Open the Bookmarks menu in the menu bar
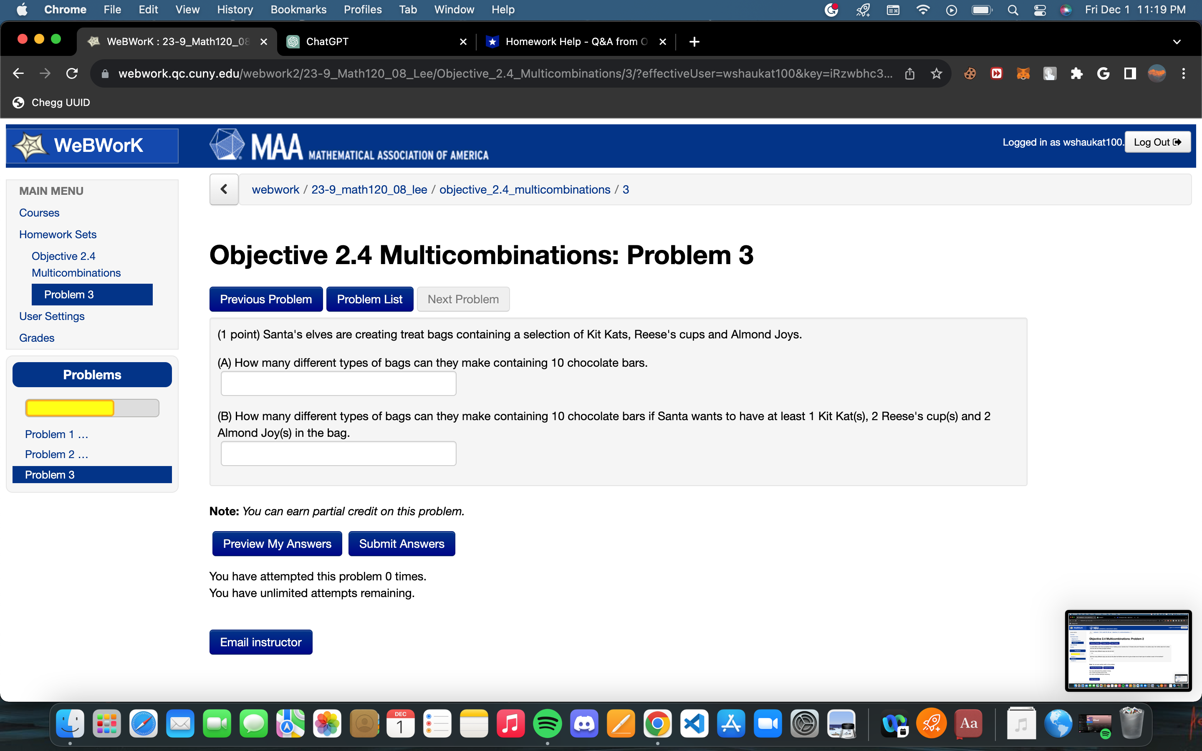 point(298,10)
